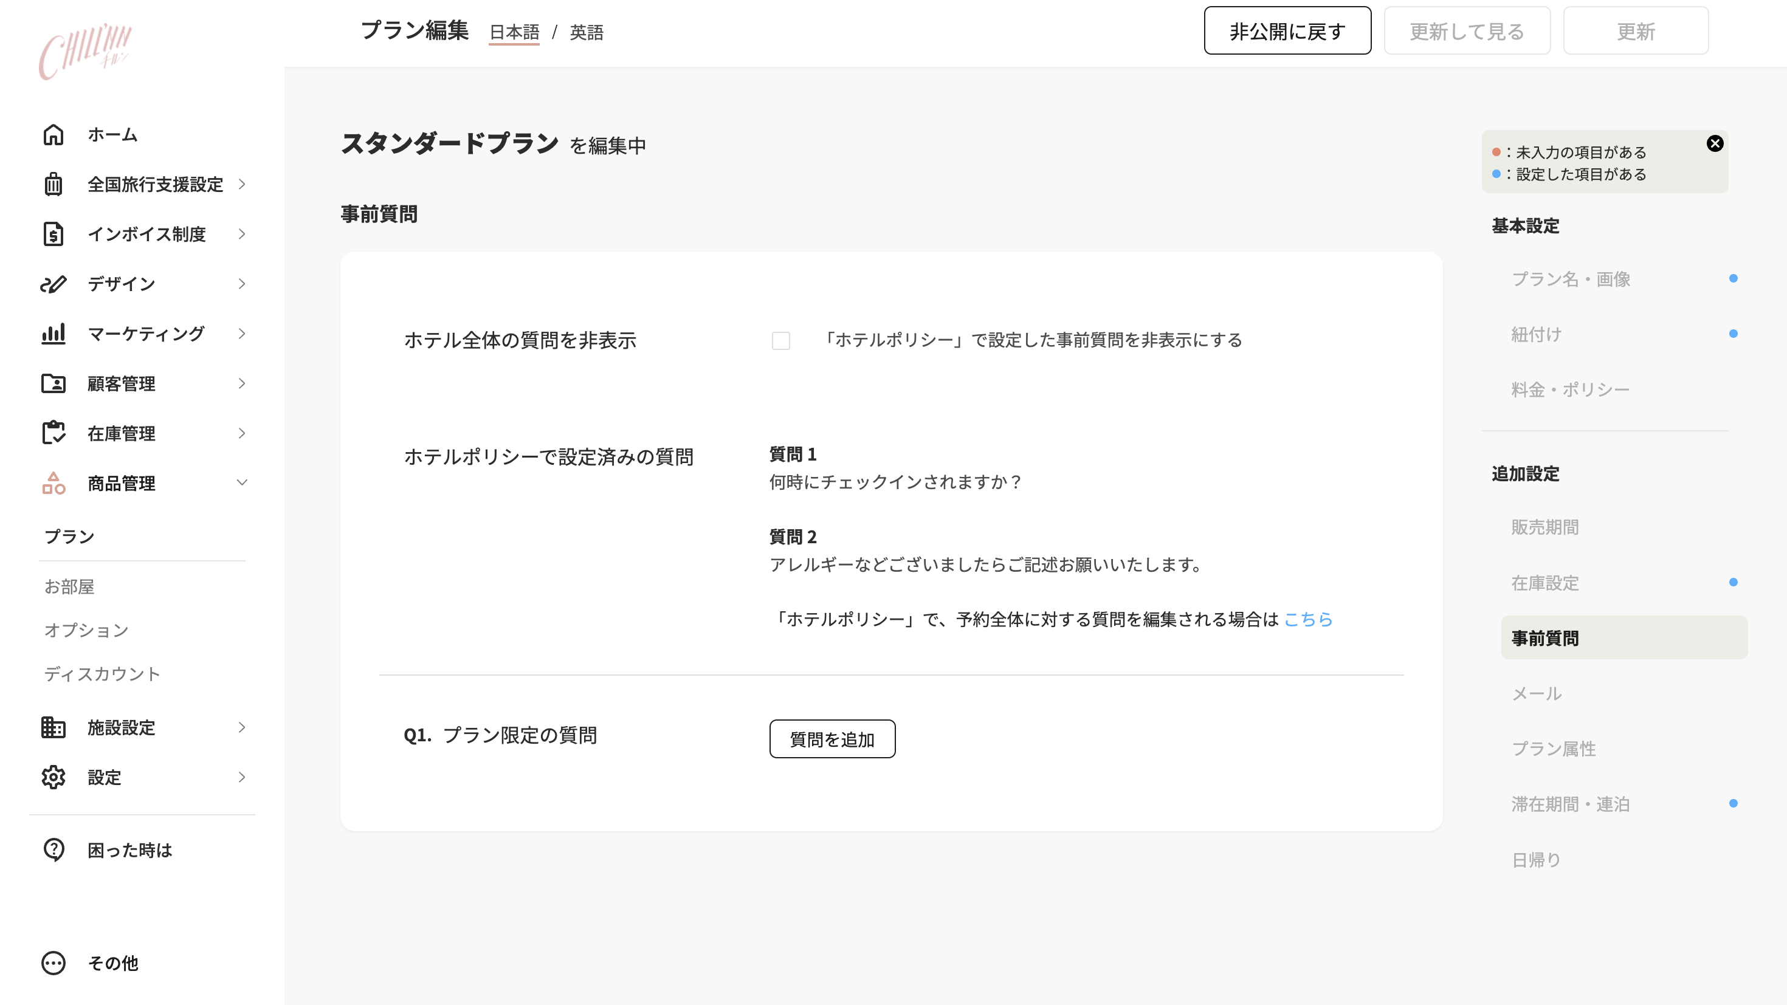Viewport: 1787px width, 1005px height.
Task: Click the インボイス制度 document icon
Action: click(53, 234)
